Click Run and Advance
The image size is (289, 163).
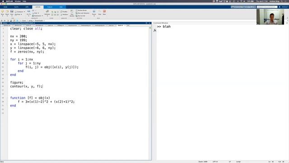coord(82,13)
